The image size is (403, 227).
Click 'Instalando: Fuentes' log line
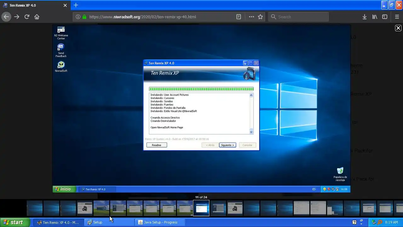coord(162,105)
